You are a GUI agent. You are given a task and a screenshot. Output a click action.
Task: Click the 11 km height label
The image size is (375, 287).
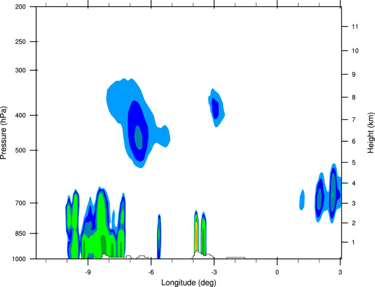(x=355, y=26)
